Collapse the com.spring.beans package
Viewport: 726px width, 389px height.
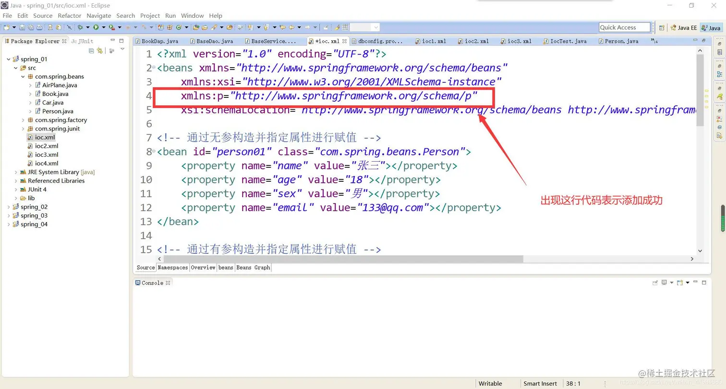tap(23, 76)
